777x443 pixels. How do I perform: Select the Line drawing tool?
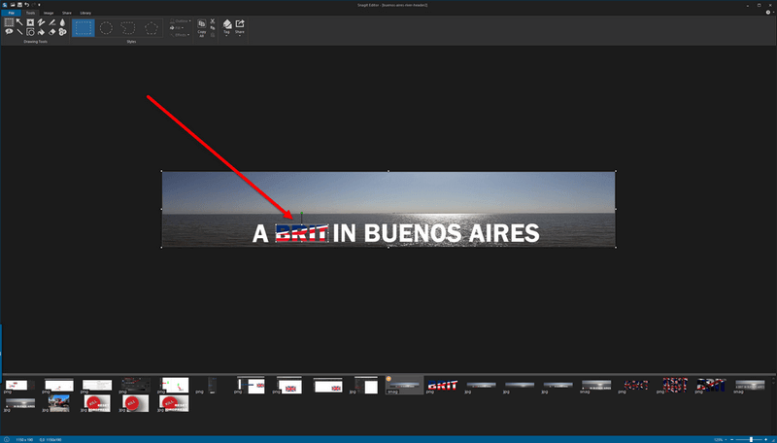click(19, 32)
